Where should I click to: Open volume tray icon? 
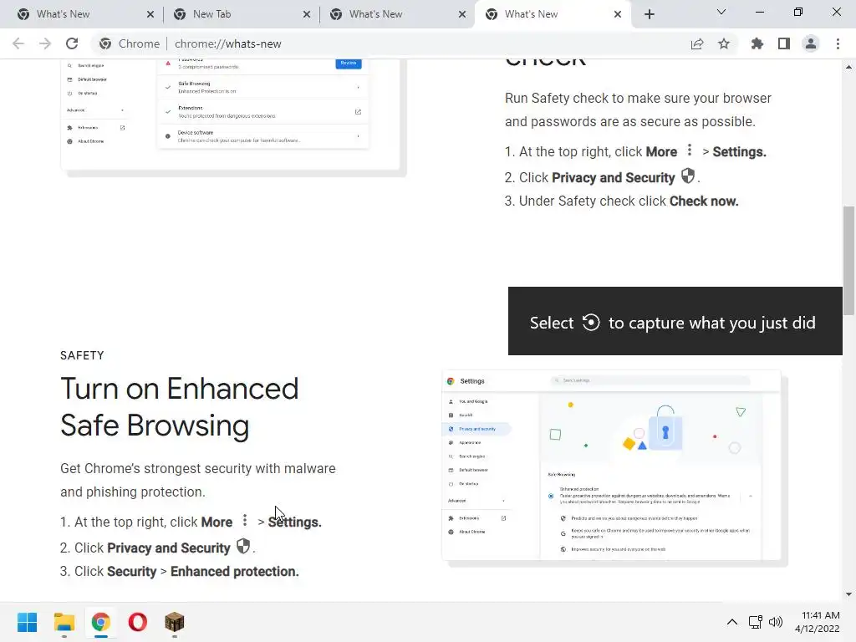point(775,622)
